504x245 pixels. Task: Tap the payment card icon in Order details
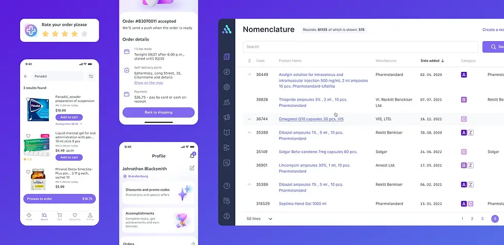pos(127,94)
